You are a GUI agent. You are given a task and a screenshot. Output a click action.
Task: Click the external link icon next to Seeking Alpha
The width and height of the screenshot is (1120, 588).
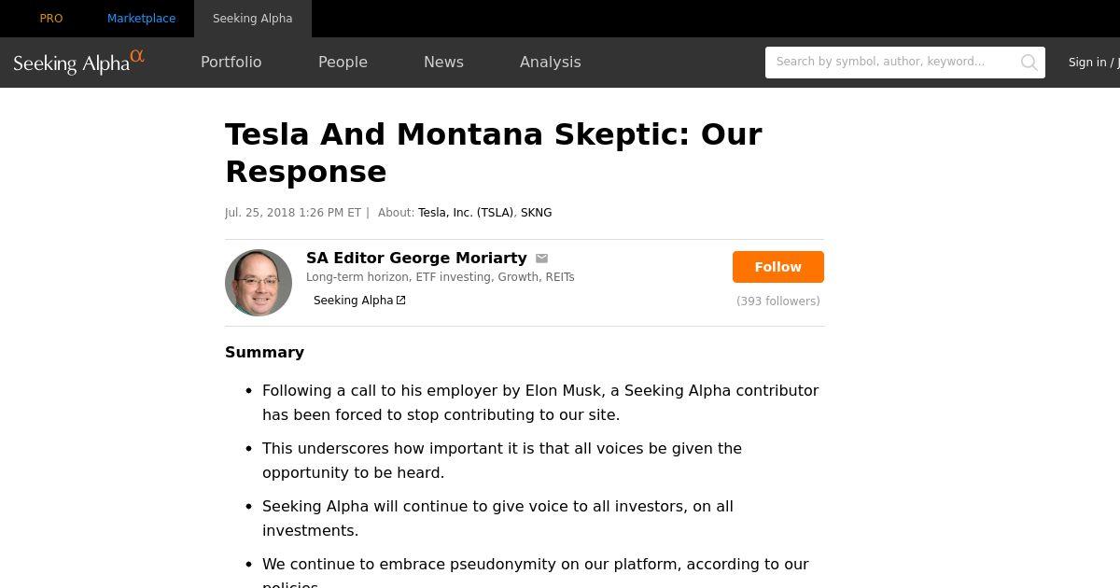coord(401,301)
